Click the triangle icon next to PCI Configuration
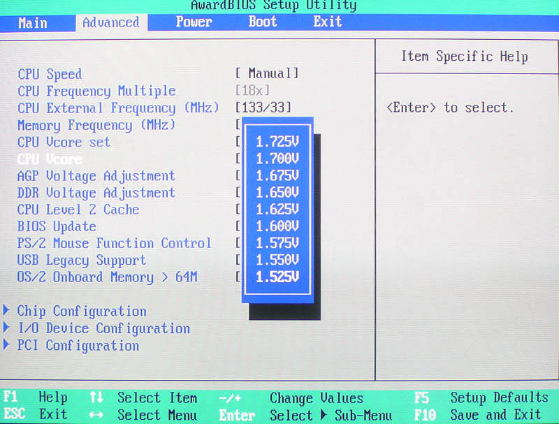The image size is (559, 424). click(7, 344)
